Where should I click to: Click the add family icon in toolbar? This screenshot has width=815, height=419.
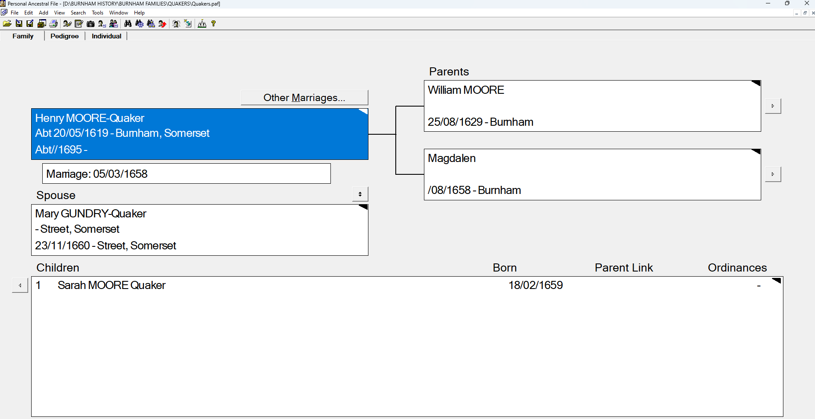[114, 24]
